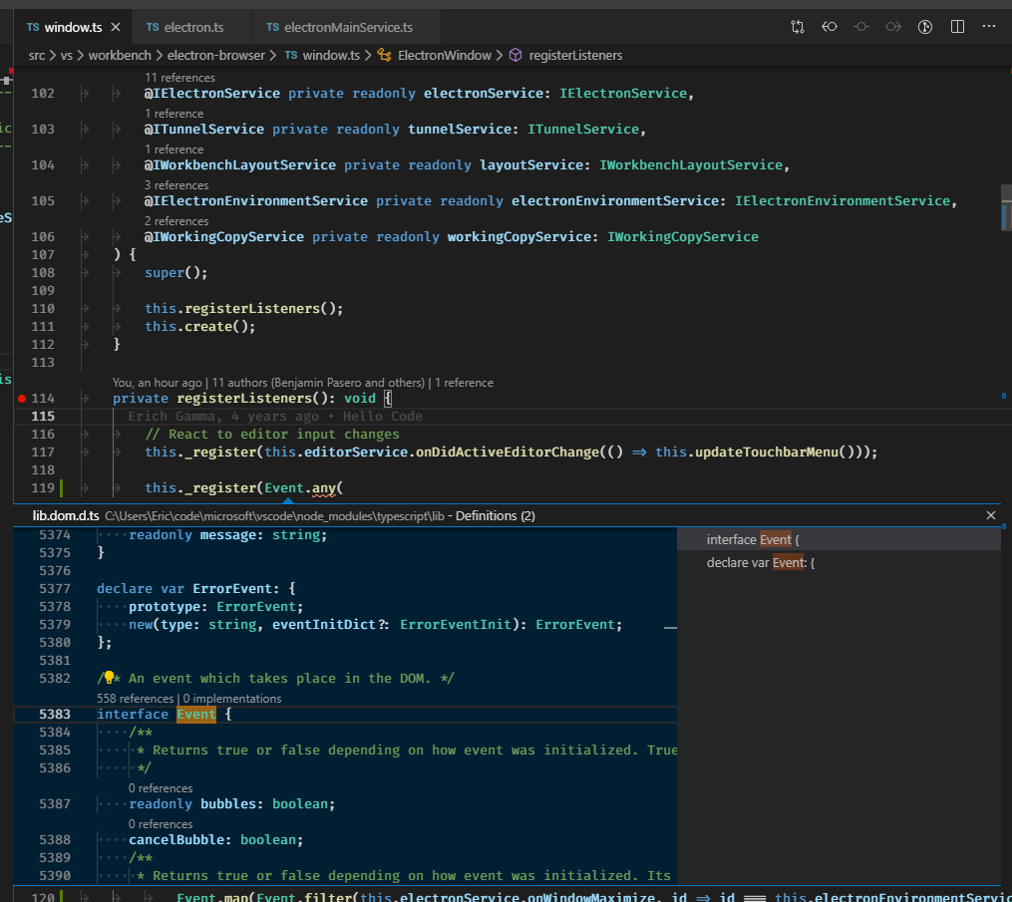
Task: Open '11 references' CodeLens above line 102
Action: point(179,78)
